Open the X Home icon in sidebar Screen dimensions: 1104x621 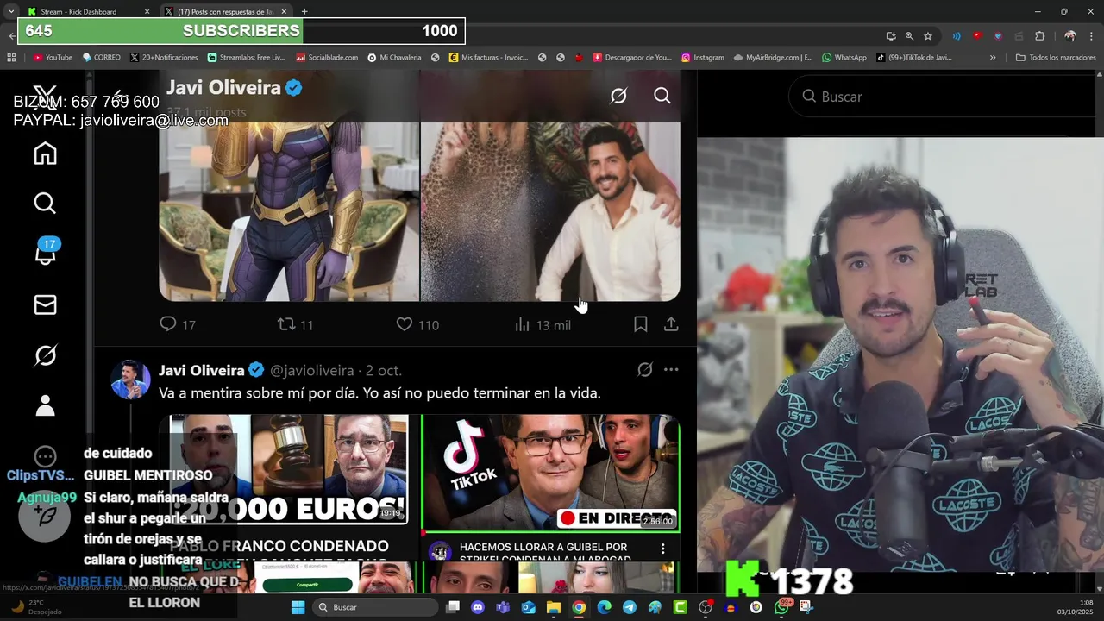click(x=45, y=154)
